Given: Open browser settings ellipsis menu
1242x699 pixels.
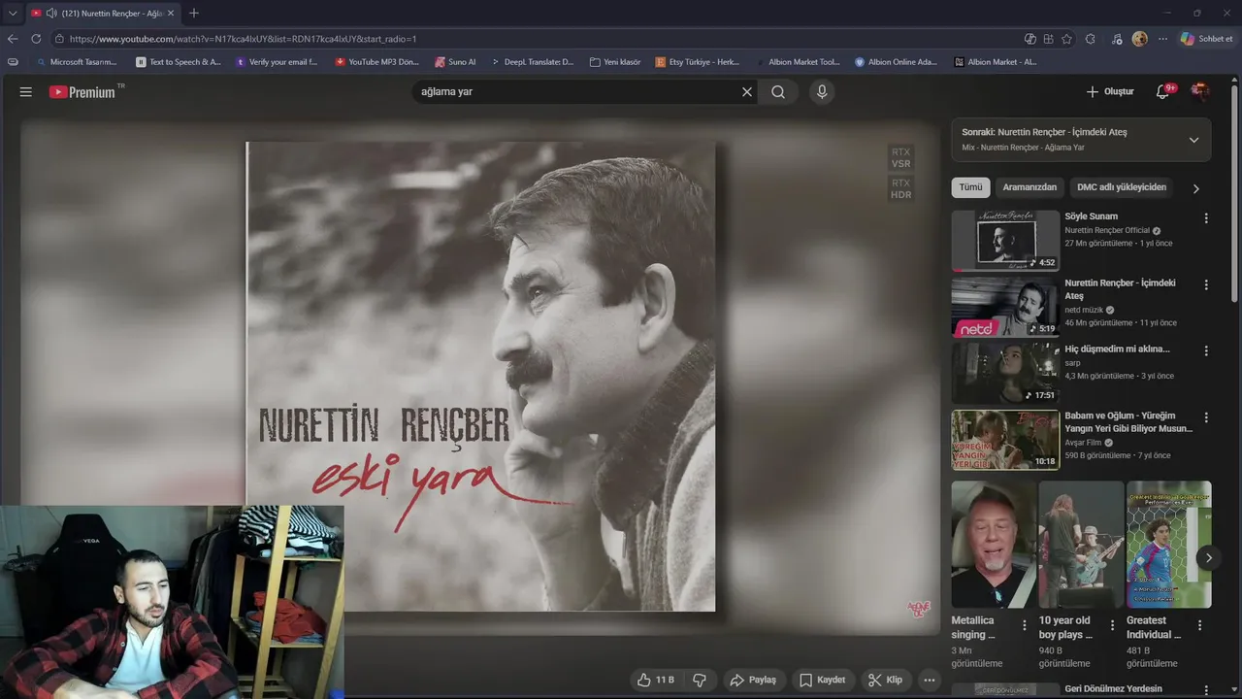Looking at the screenshot, I should (1162, 39).
